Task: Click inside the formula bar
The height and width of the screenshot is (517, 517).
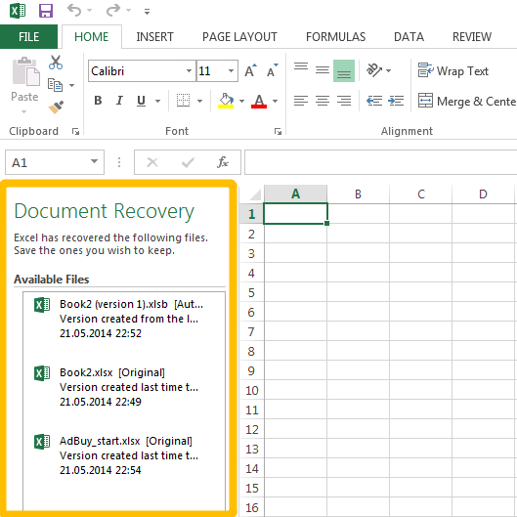Action: [380, 162]
